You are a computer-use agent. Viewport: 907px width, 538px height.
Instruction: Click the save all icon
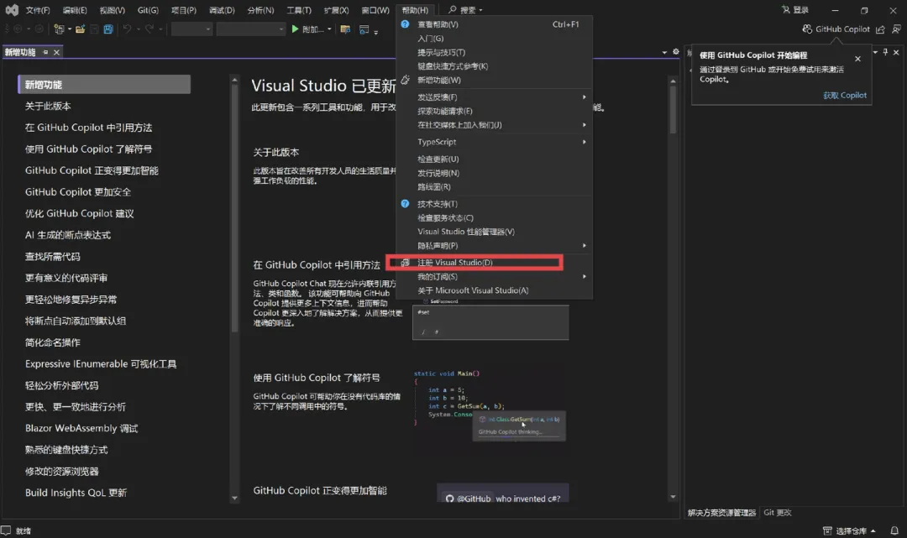[x=108, y=29]
